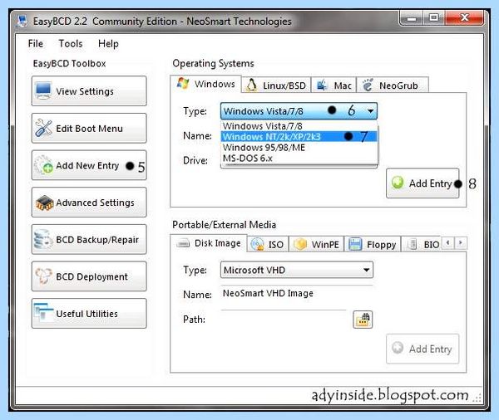Click the NeoSmart VHD Image name field
The image size is (499, 420).
297,294
